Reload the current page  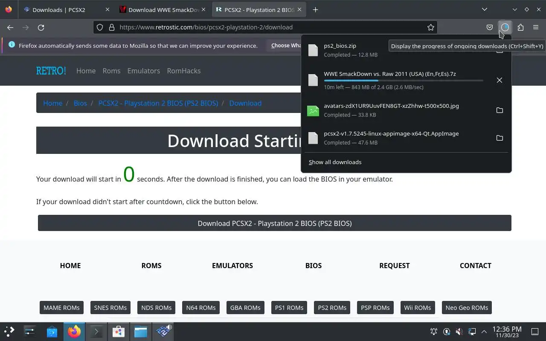(x=41, y=27)
